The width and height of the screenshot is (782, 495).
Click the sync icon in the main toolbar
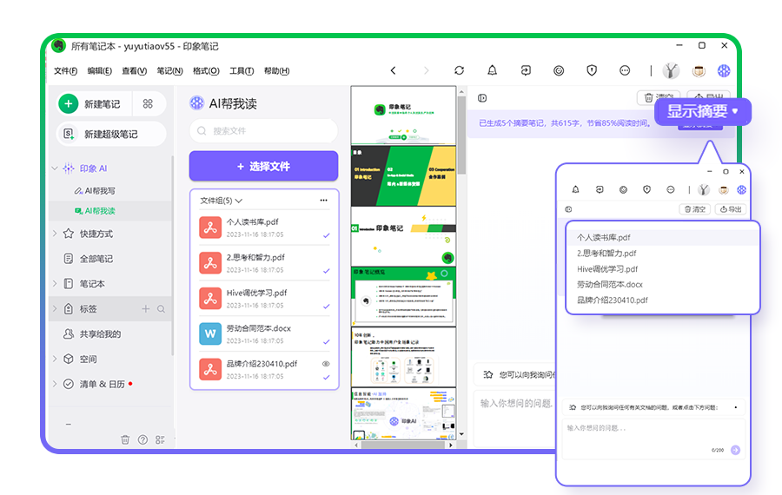[460, 71]
